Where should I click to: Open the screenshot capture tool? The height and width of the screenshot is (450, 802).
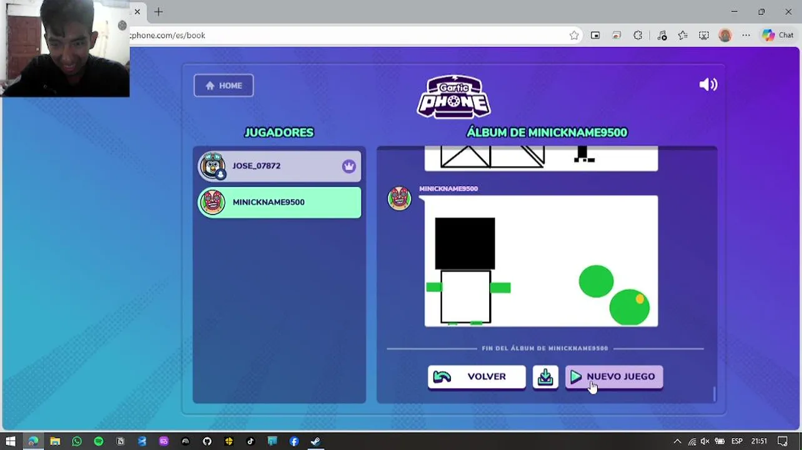[704, 36]
